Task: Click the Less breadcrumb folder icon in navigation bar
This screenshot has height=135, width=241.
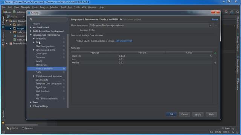Action: click(x=4, y=12)
